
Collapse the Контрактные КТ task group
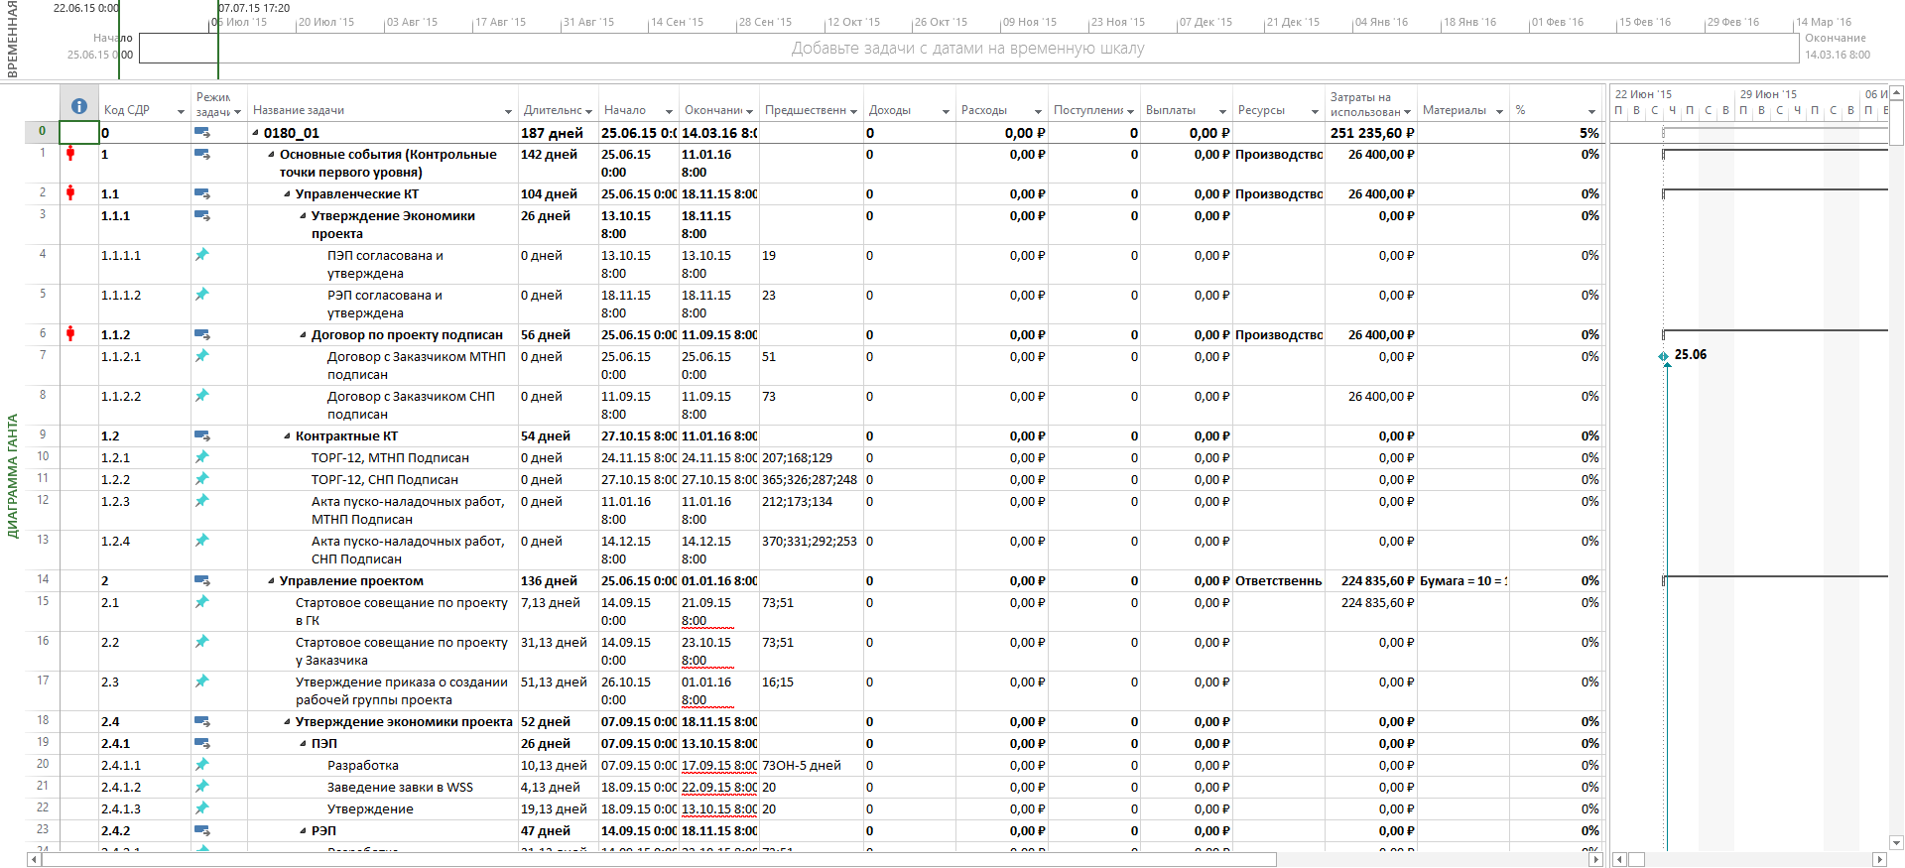(287, 436)
